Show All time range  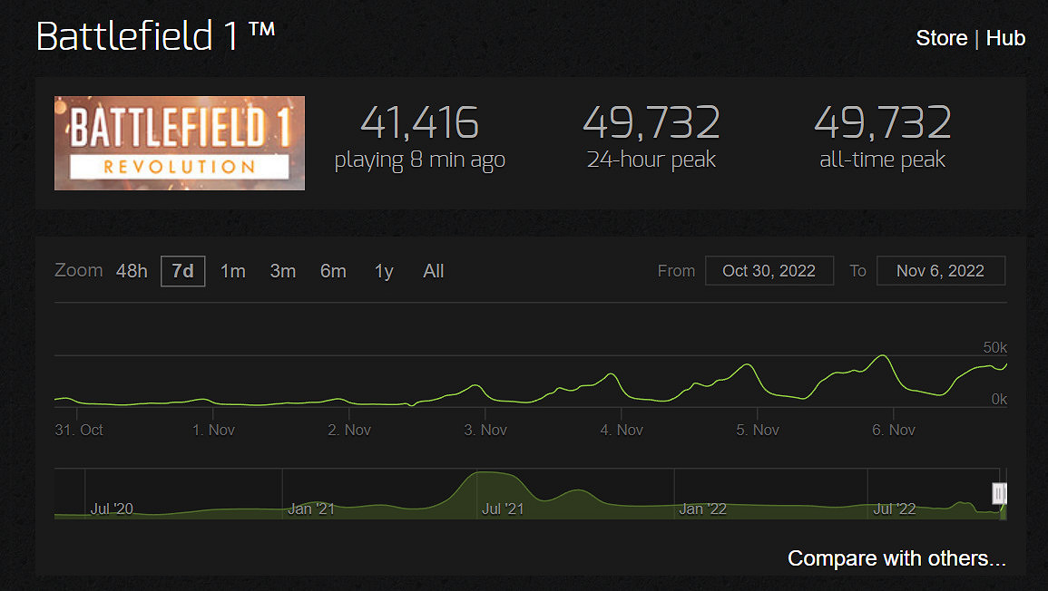433,271
